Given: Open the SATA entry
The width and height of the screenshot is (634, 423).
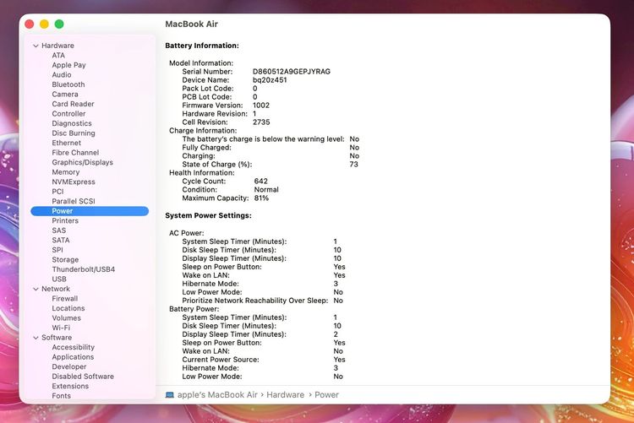Looking at the screenshot, I should (x=61, y=240).
